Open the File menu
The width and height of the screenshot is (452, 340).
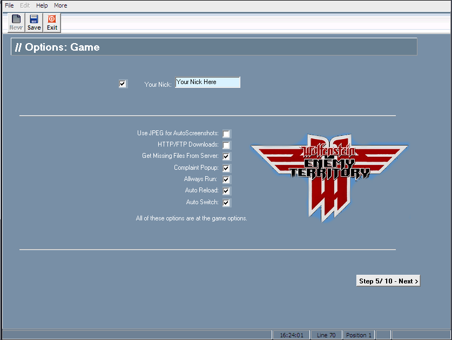pyautogui.click(x=9, y=5)
